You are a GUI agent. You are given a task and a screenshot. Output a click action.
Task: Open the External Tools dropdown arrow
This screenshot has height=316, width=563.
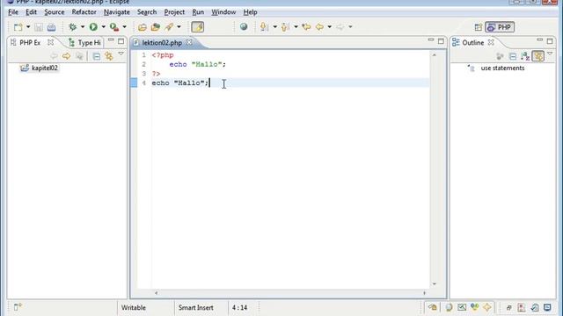[x=125, y=27]
